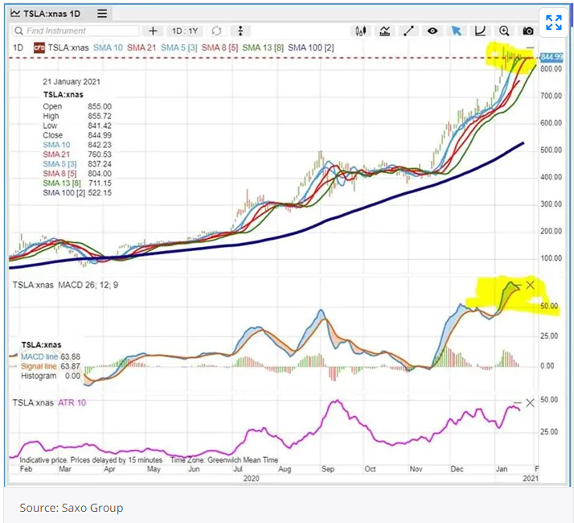574x523 pixels.
Task: Click the zoom magnifier icon
Action: coord(504,31)
